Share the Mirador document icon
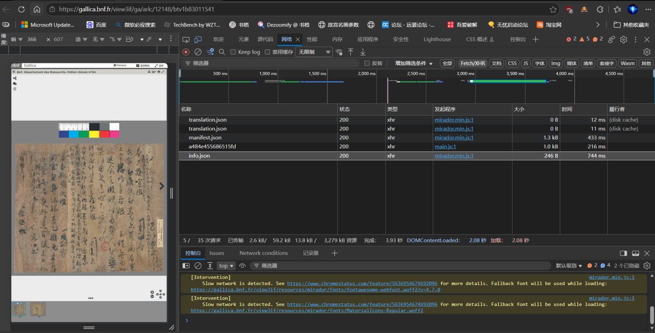 tap(15, 78)
